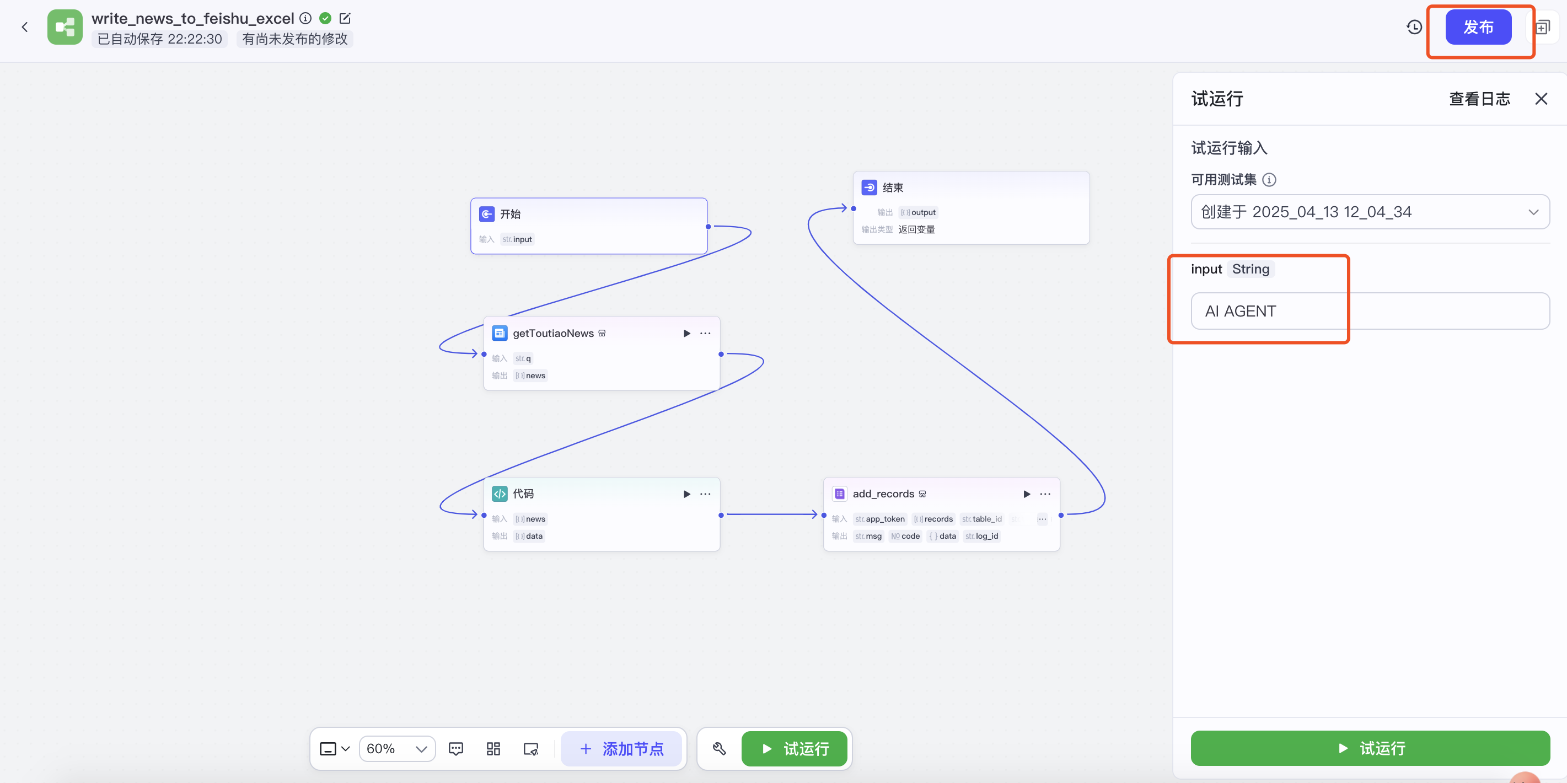Expand the 60% zoom level dropdown
Screen dimensions: 1567x783
click(397, 748)
